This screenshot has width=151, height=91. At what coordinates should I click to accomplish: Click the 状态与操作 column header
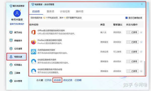(x=132, y=25)
